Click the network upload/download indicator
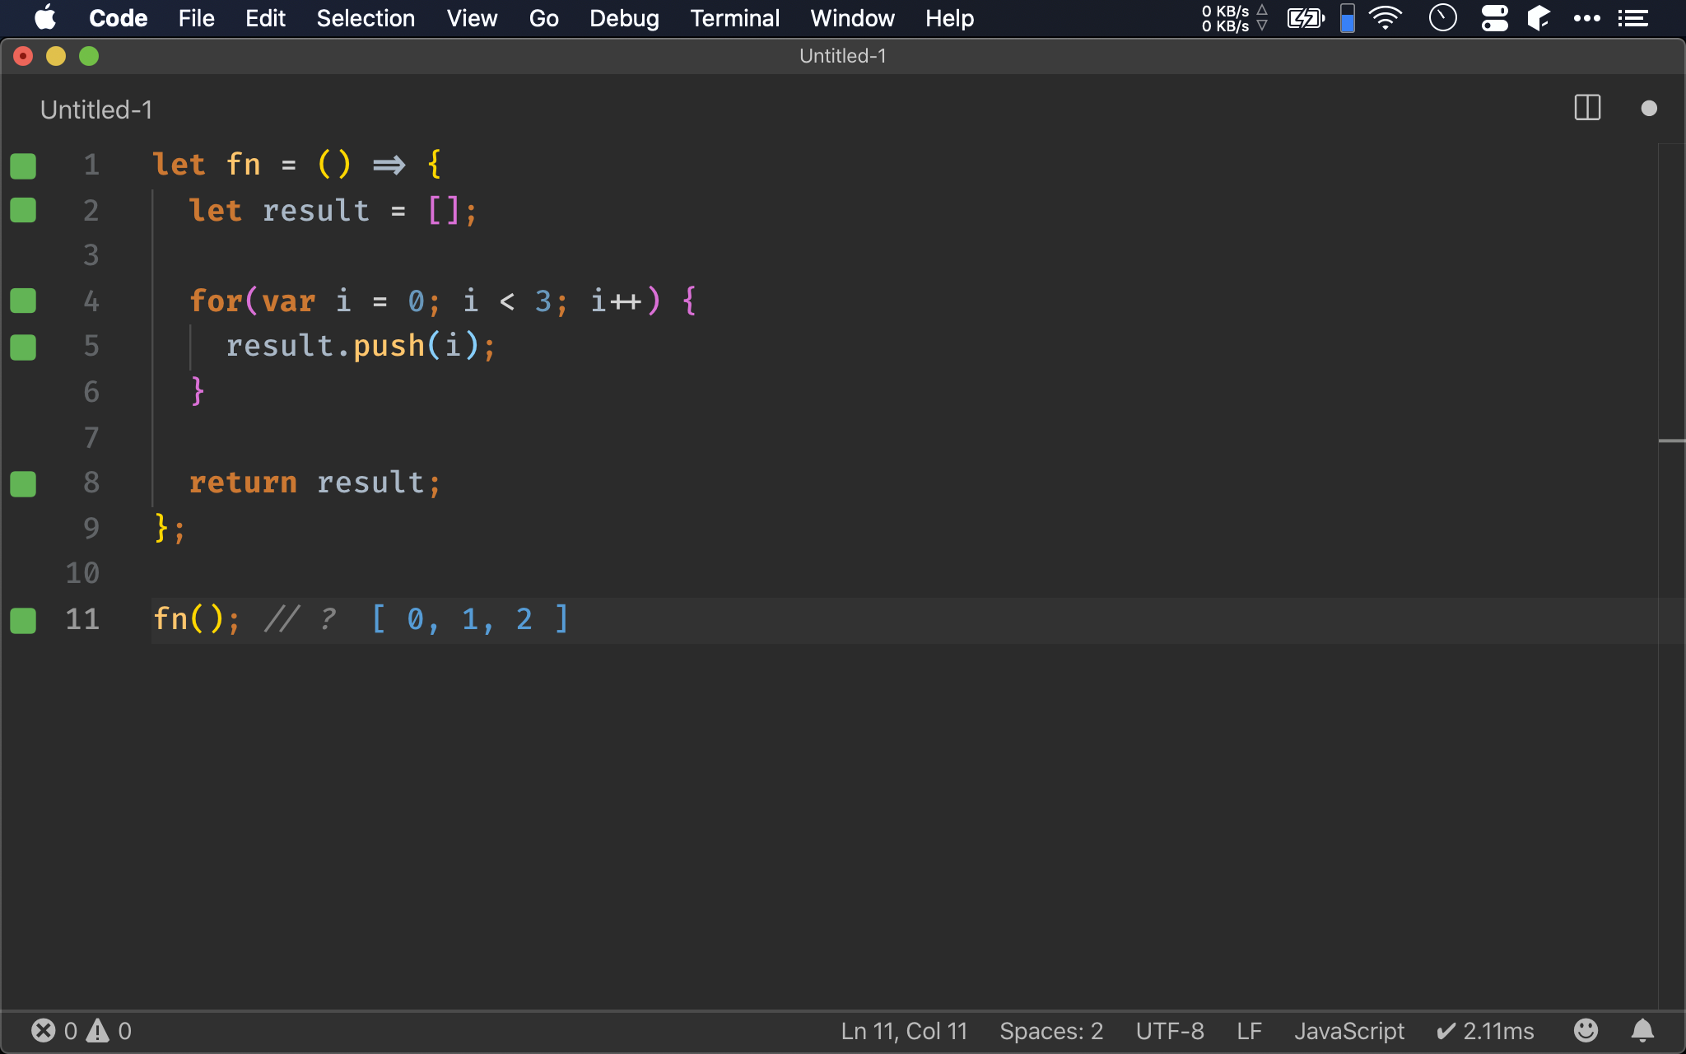Image resolution: width=1686 pixels, height=1054 pixels. click(1231, 17)
